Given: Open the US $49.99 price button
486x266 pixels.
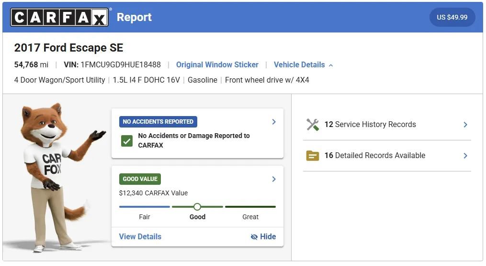Looking at the screenshot, I should (452, 17).
